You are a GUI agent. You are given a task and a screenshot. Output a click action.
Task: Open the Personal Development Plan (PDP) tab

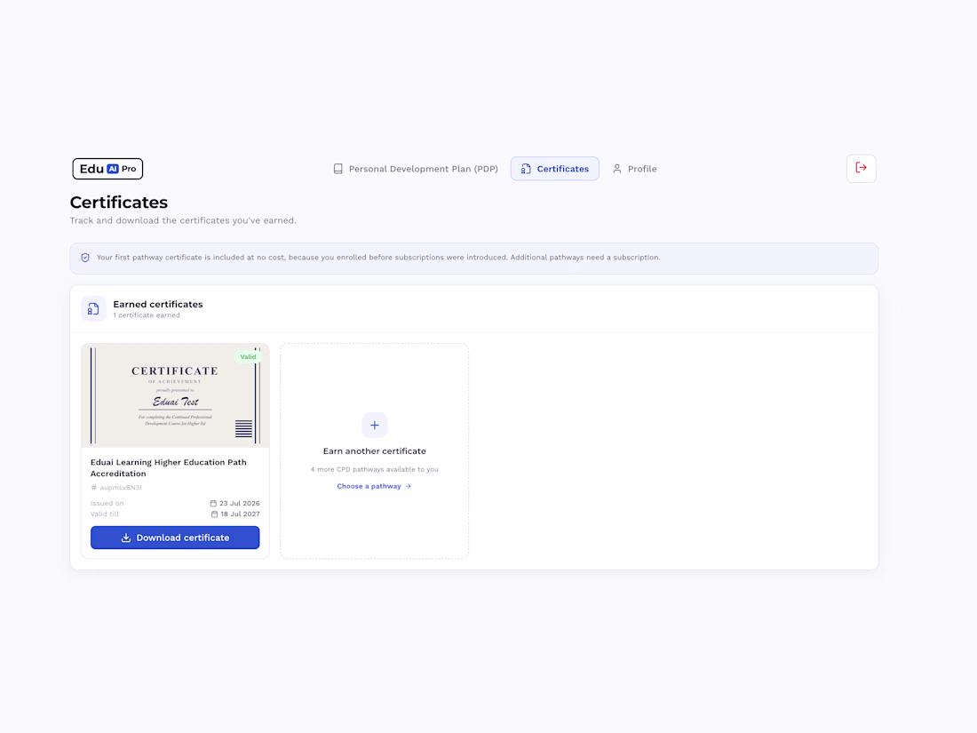(416, 169)
